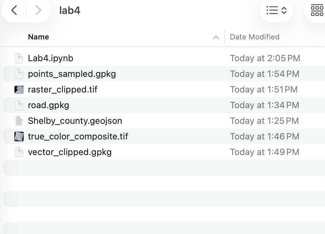Image resolution: width=325 pixels, height=234 pixels.
Task: Open the list view options dropdown
Action: pyautogui.click(x=276, y=11)
